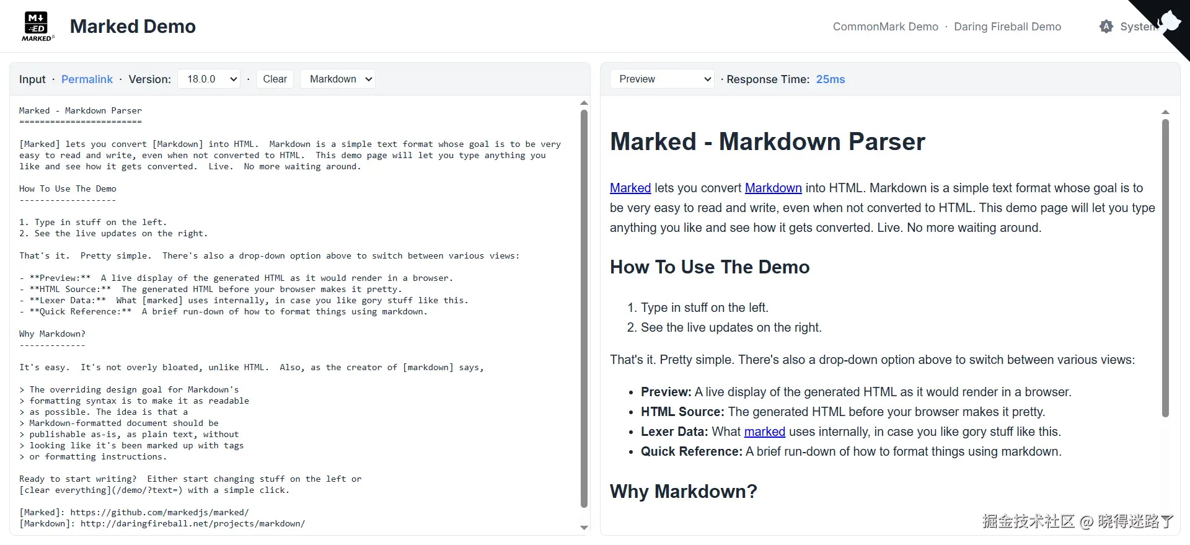Click the Permalink link
Viewport: 1190px width, 545px height.
[87, 79]
